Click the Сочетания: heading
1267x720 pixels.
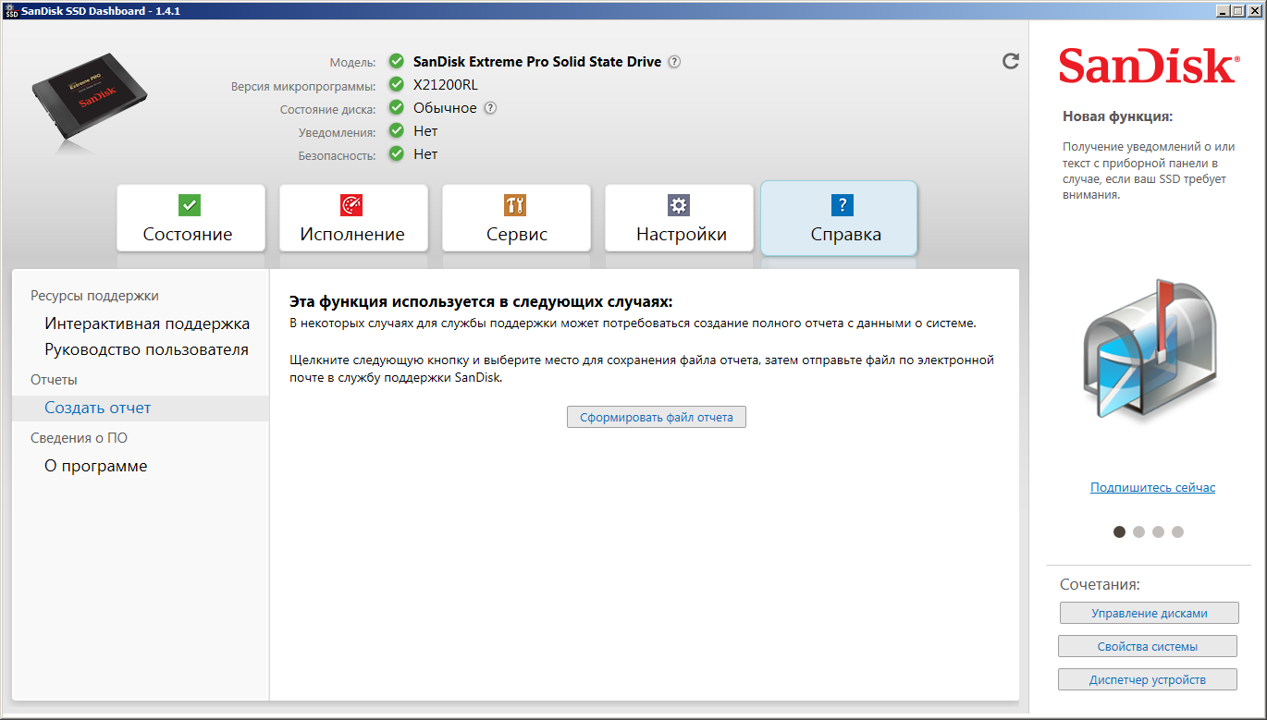pos(1100,584)
